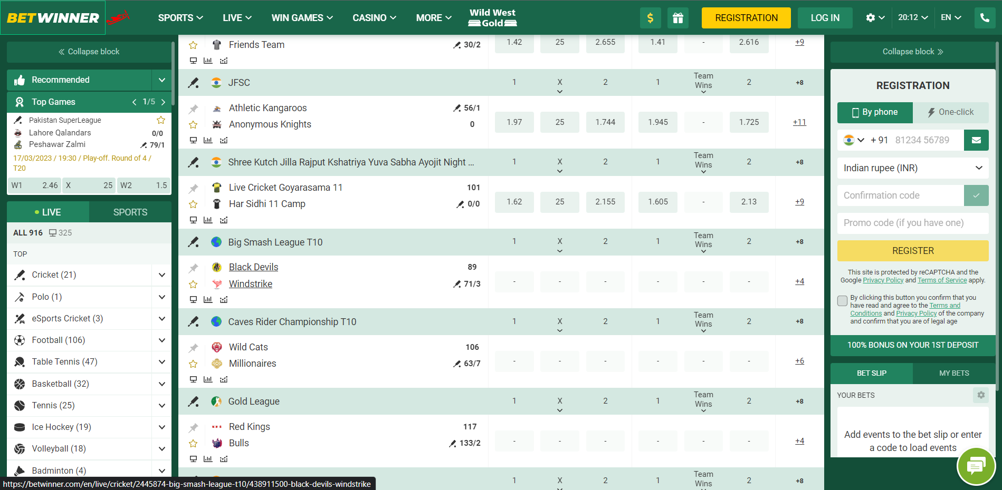Switch to the MY BETS tab

(x=954, y=374)
